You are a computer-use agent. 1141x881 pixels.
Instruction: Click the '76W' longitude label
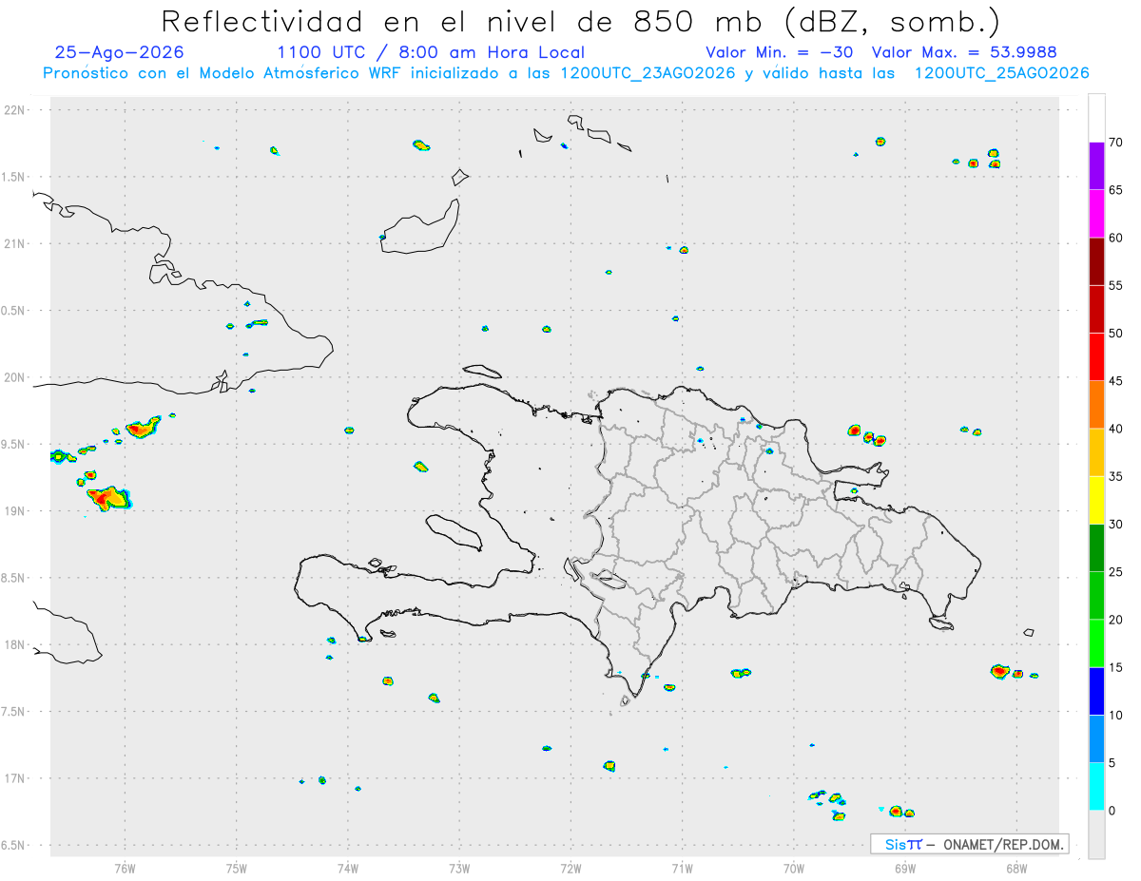pos(125,868)
